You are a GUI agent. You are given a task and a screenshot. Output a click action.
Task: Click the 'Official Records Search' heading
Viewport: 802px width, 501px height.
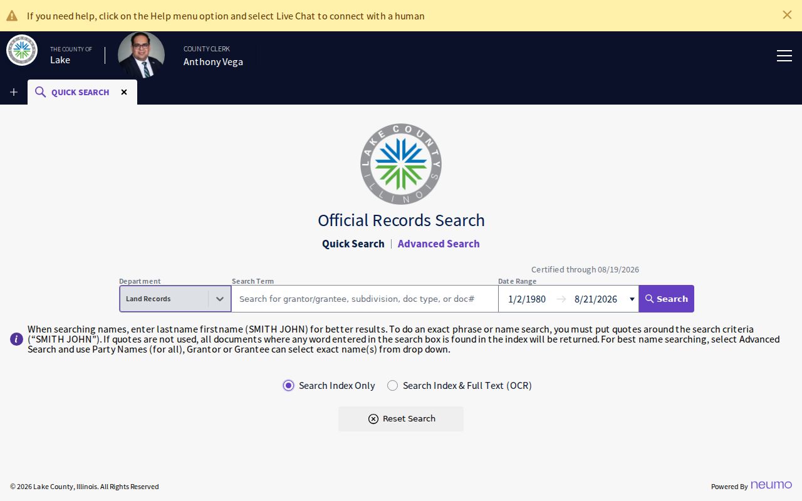click(x=401, y=220)
